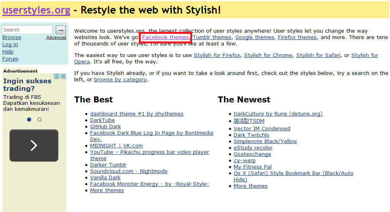Open Facebook Monster Energy style link
390x212 pixels.
click(150, 184)
